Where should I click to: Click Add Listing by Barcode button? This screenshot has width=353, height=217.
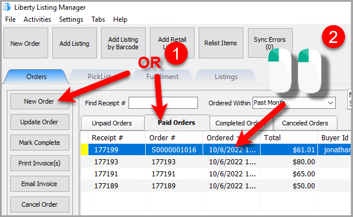click(123, 43)
